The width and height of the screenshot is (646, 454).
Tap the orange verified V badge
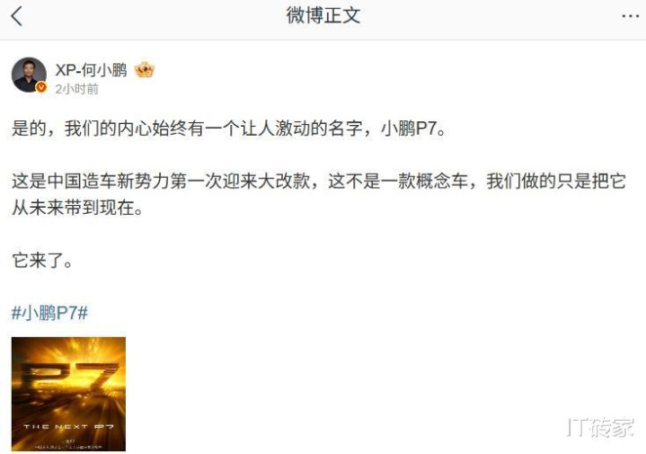coord(41,87)
